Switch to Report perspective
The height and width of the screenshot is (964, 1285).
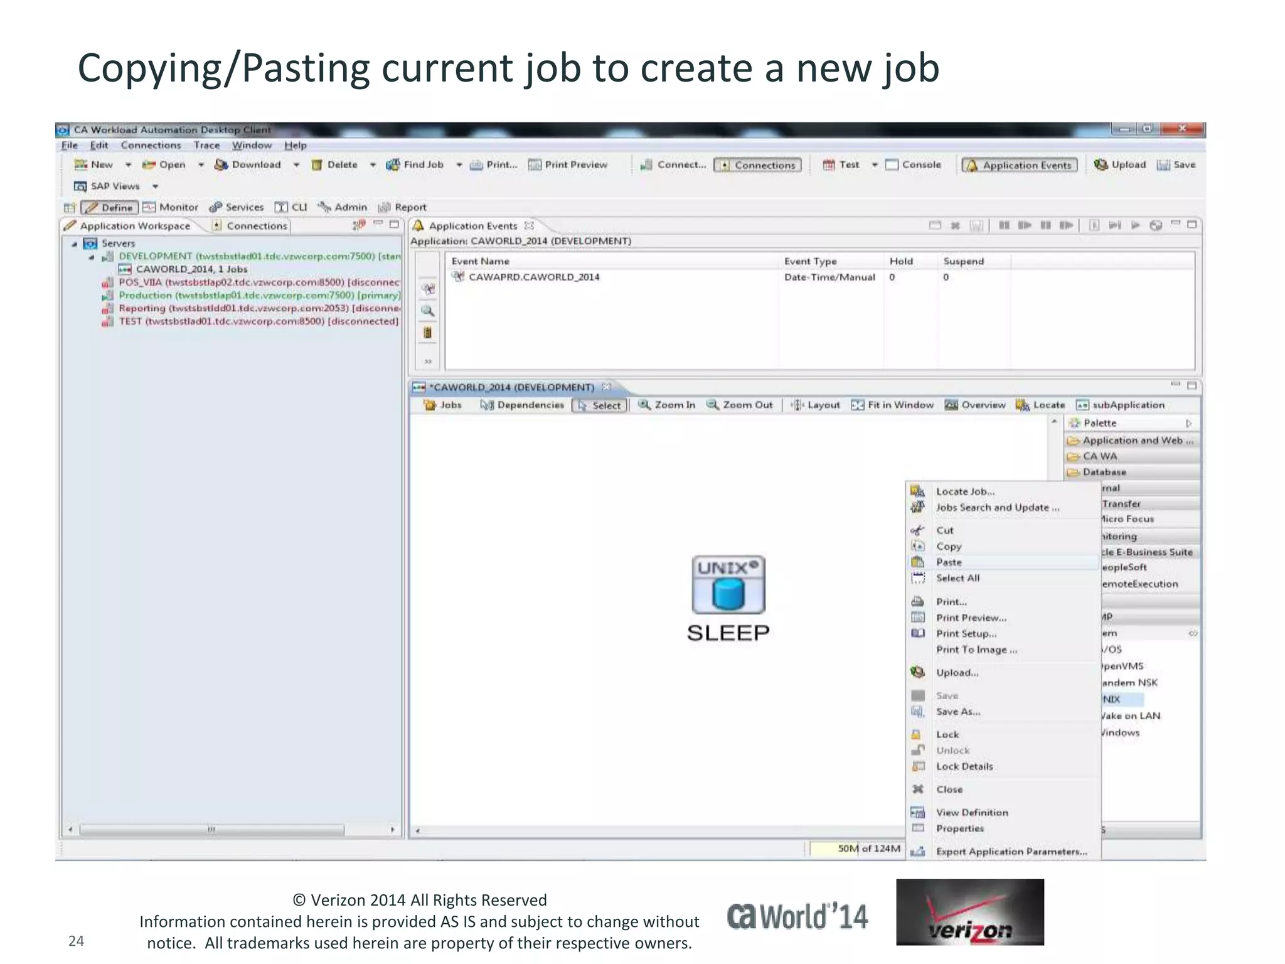(x=402, y=207)
